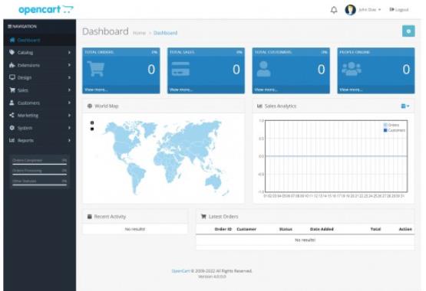Image resolution: width=426 pixels, height=291 pixels.
Task: Click the Other Statuses progress bar
Action: (39, 185)
